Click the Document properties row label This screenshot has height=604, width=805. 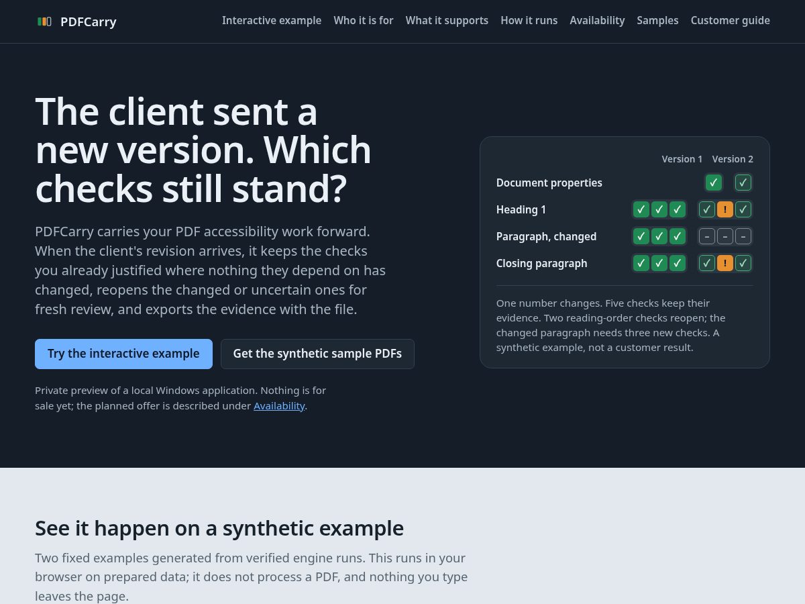click(x=549, y=183)
